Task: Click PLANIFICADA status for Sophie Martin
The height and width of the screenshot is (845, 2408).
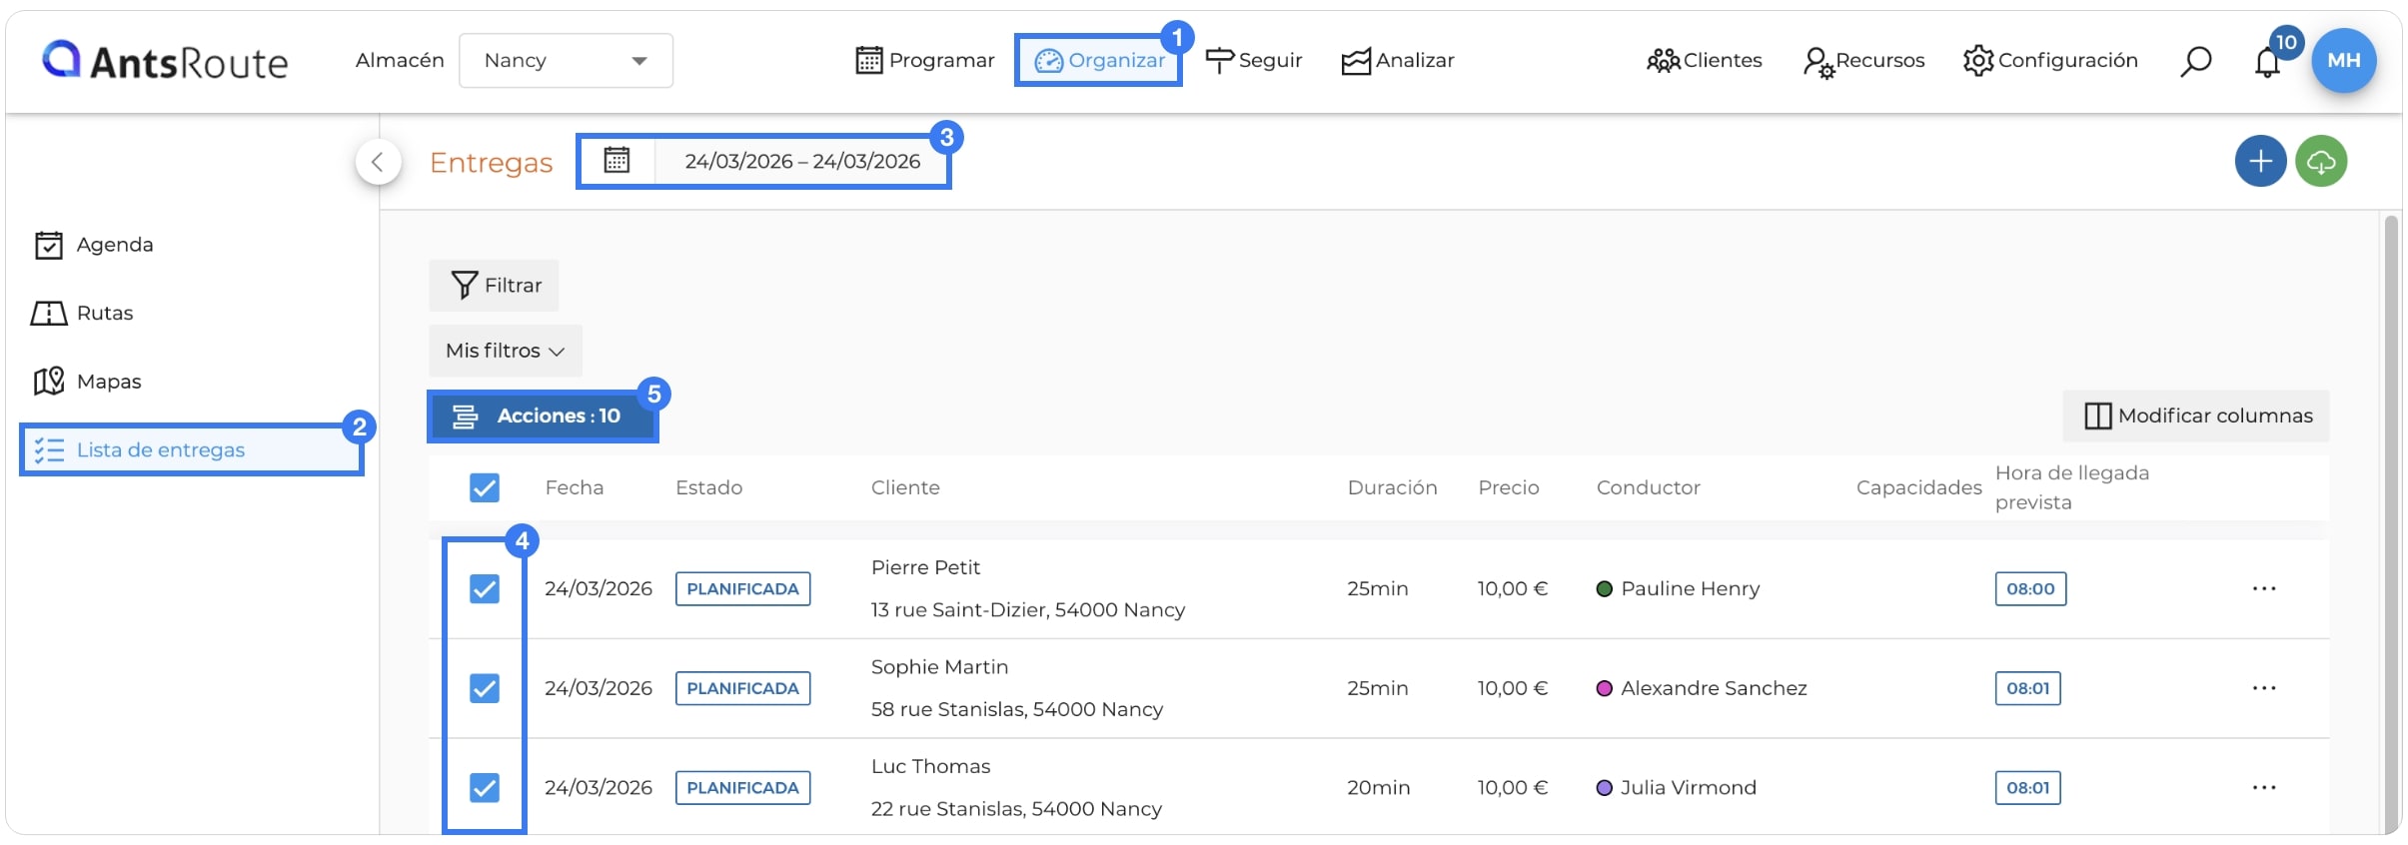Action: coord(742,688)
